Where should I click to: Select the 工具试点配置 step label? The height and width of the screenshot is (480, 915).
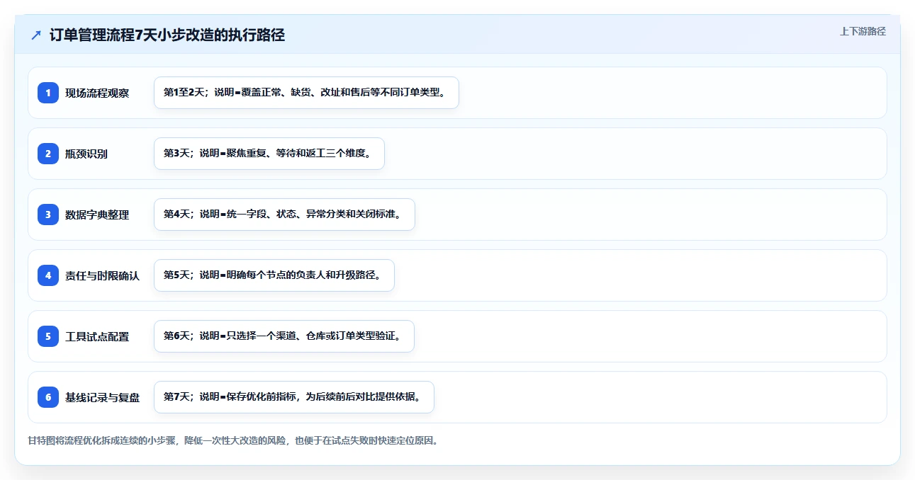[x=97, y=336]
